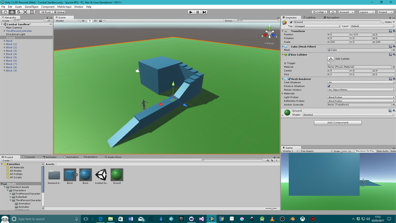Open the Shaded draw mode dropdown
Screen dimensions: 396x223
(67, 21)
